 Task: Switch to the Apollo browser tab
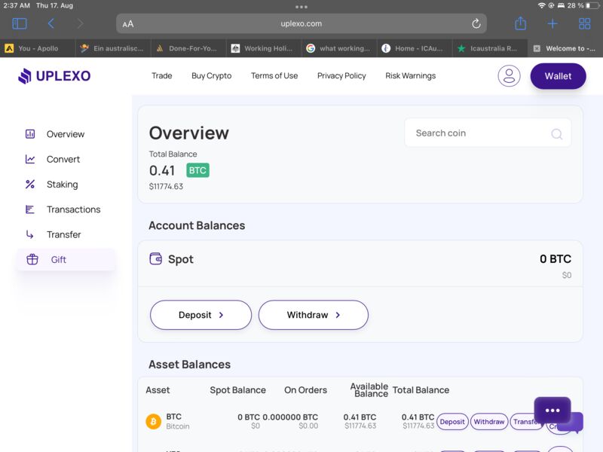click(38, 48)
